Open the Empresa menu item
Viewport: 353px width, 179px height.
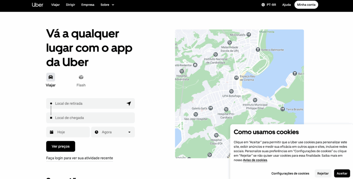(x=88, y=5)
